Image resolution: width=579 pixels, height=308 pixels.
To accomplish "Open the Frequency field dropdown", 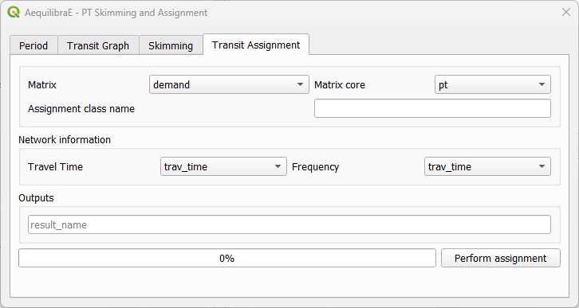I will click(487, 166).
